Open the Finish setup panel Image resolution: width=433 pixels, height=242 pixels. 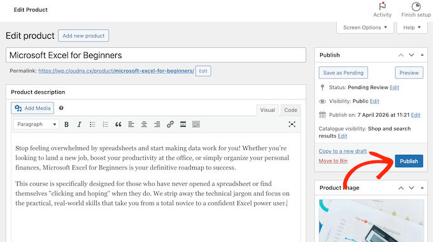pos(416,10)
